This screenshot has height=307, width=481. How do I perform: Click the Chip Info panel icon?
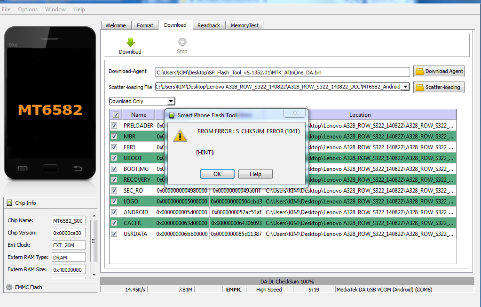point(9,203)
